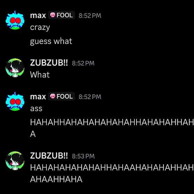This screenshot has height=194, width=194.
Task: Click the 'max' username above 'ass'
Action: click(38, 97)
